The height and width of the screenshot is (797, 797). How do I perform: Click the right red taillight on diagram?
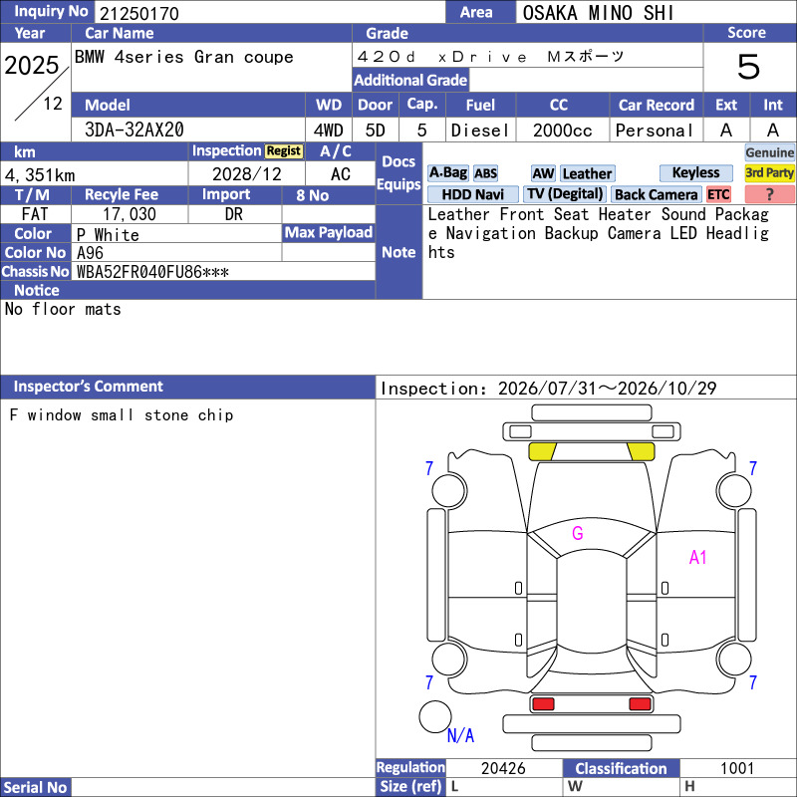click(x=640, y=704)
